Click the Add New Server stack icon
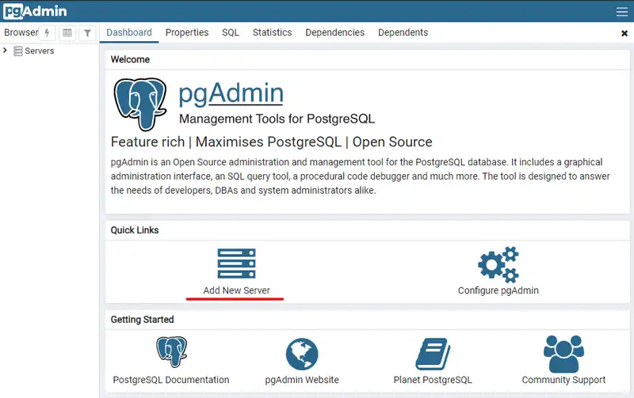The image size is (634, 398). tap(236, 263)
